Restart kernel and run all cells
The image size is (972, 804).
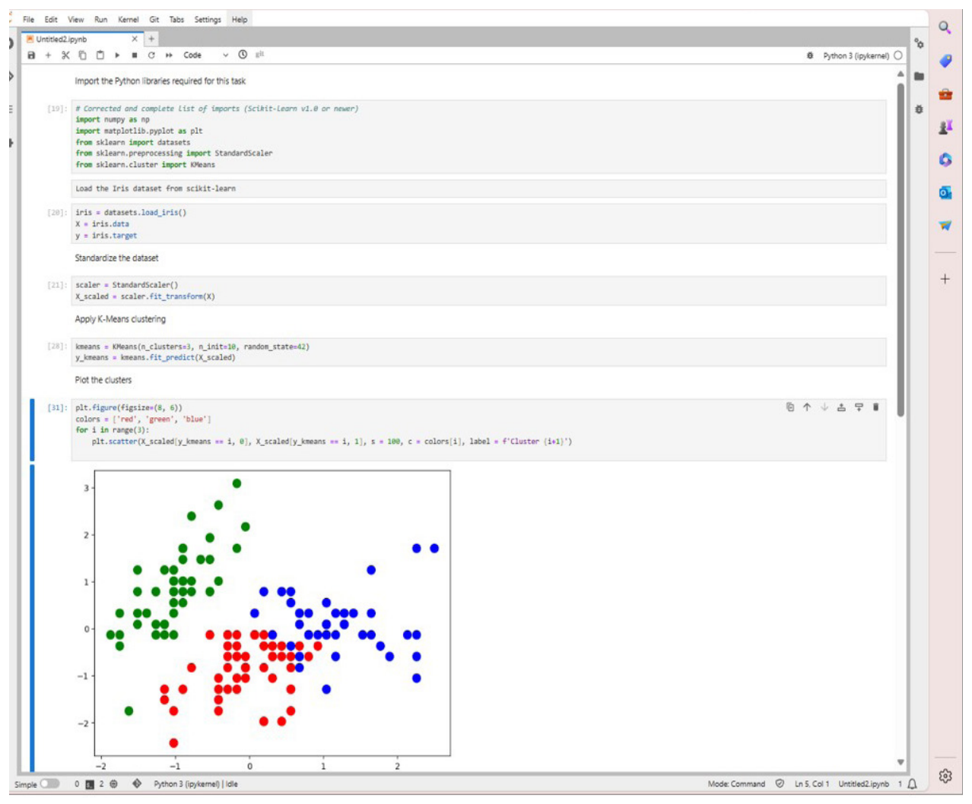pyautogui.click(x=169, y=55)
